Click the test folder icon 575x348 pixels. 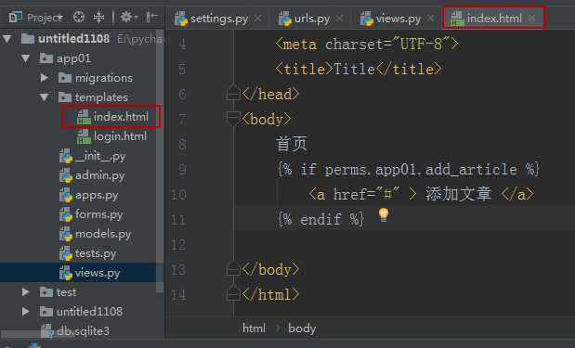(x=46, y=292)
